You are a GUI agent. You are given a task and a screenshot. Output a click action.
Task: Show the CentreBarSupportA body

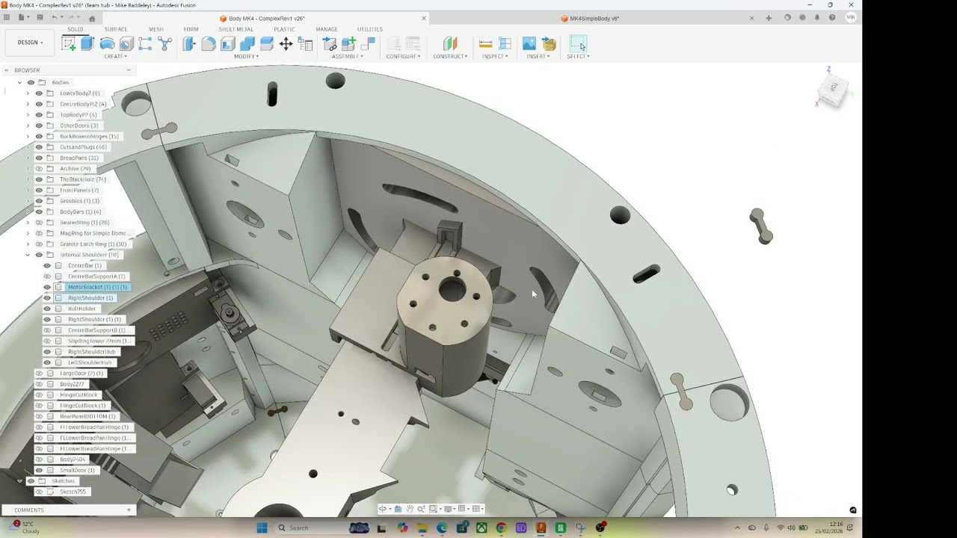click(47, 276)
